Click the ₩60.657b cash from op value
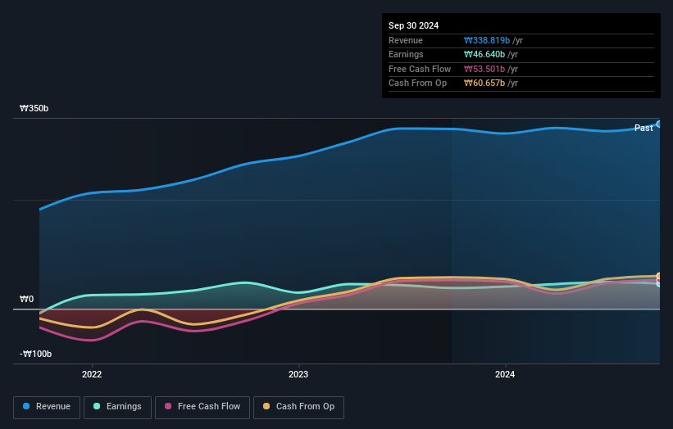Viewport: 673px width, 429px height. click(x=484, y=84)
